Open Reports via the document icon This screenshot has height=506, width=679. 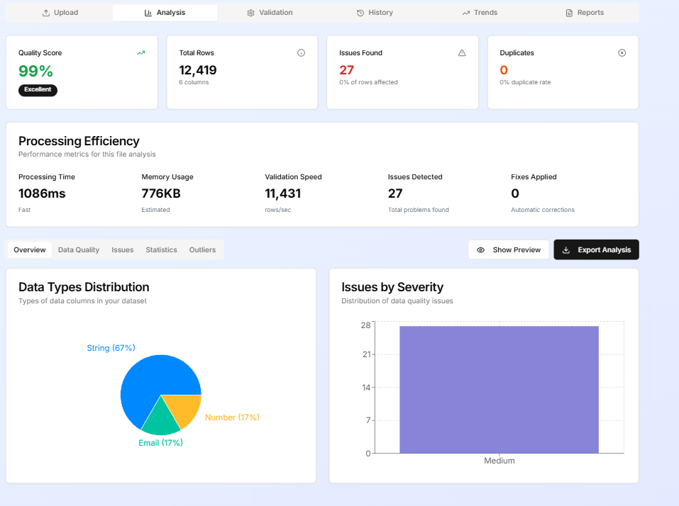[568, 12]
